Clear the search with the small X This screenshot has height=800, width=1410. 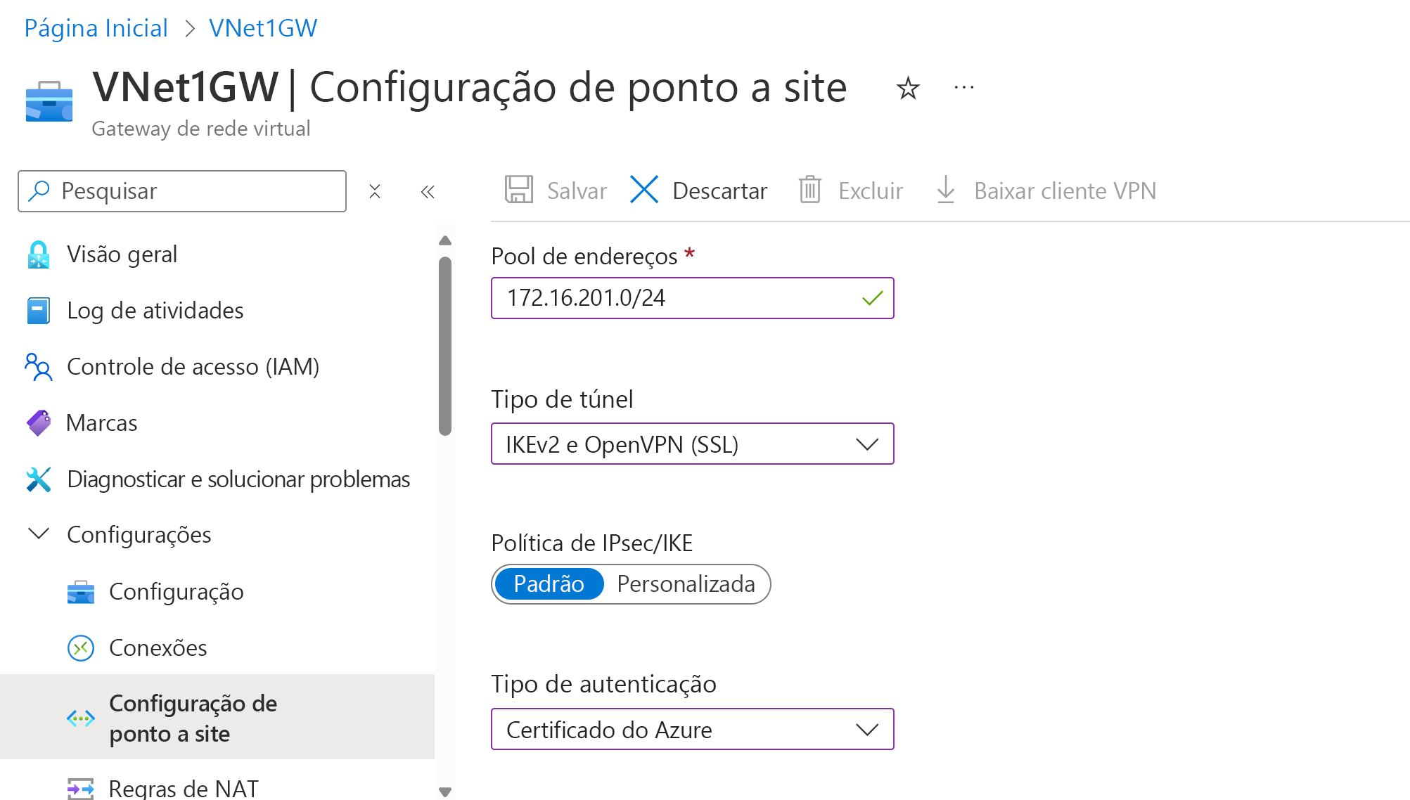tap(375, 191)
